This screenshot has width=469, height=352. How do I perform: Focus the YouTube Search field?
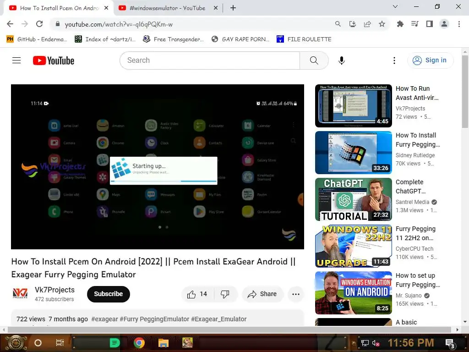pyautogui.click(x=210, y=60)
